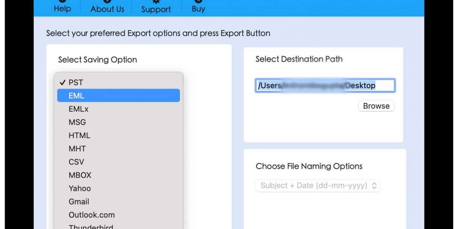Open the Buy menu item
The width and height of the screenshot is (458, 229).
click(x=198, y=9)
